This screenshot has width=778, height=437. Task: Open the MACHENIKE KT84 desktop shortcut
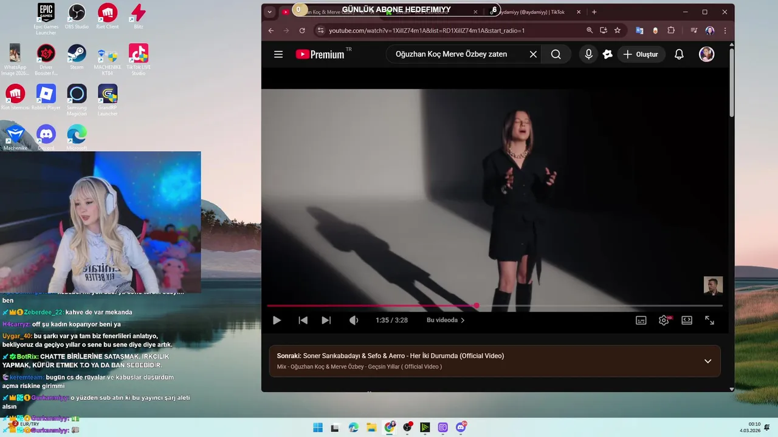pyautogui.click(x=108, y=59)
